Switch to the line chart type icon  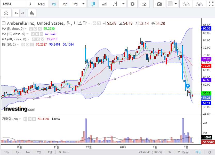point(104,4)
